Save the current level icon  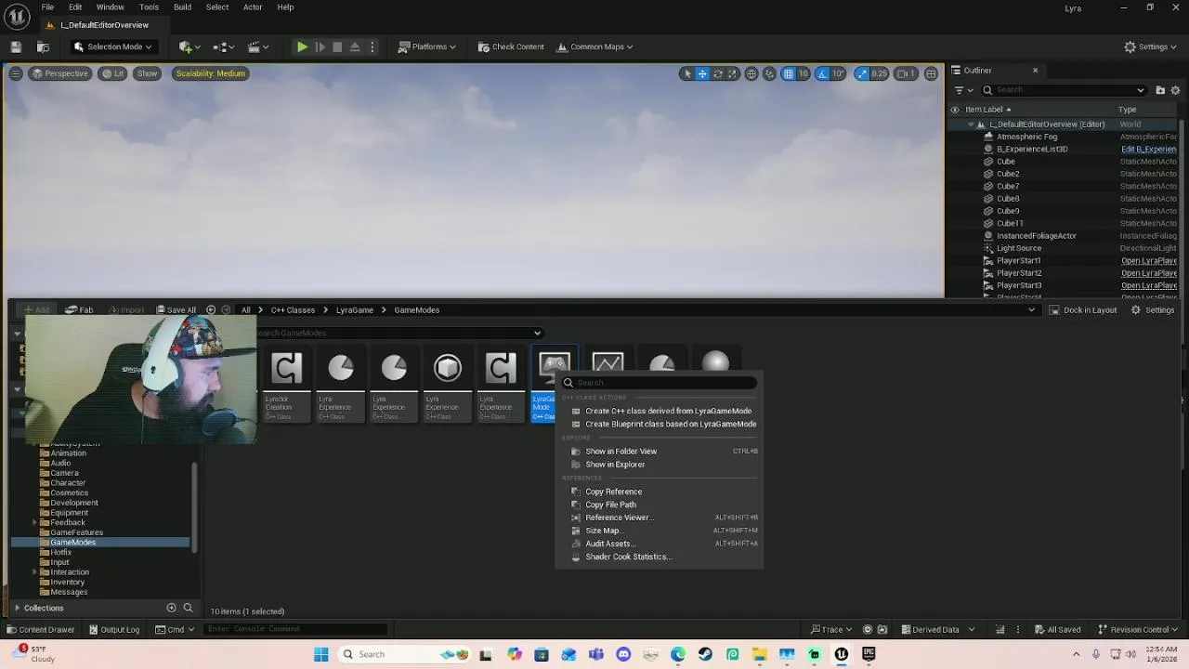tap(16, 46)
